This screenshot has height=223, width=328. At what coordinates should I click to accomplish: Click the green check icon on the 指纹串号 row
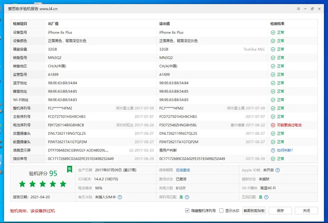pyautogui.click(x=273, y=159)
